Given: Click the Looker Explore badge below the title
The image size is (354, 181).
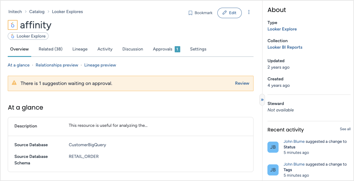Looking at the screenshot, I should [28, 36].
